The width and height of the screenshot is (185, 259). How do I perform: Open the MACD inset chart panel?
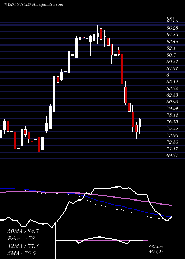point(102,240)
